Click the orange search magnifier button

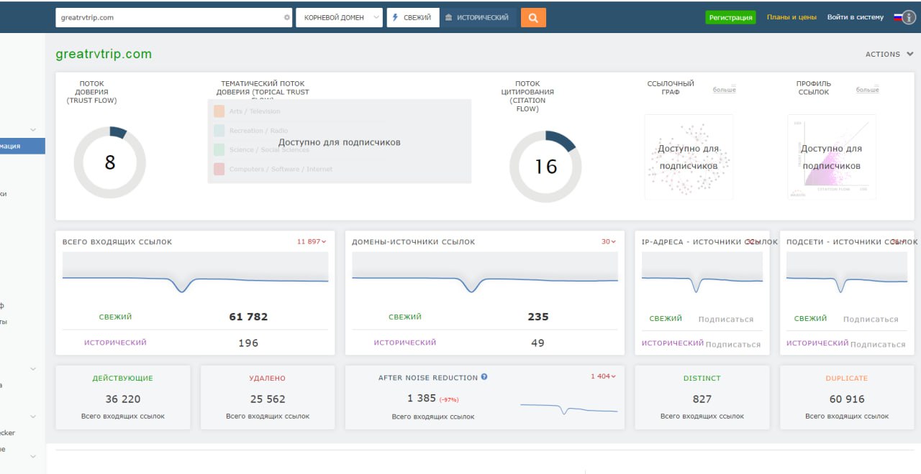coord(533,18)
